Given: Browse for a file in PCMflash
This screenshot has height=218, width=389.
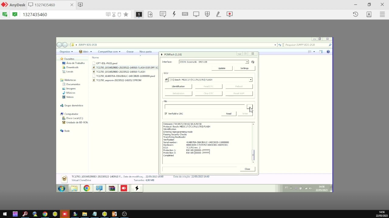Looking at the screenshot, I should (x=250, y=107).
